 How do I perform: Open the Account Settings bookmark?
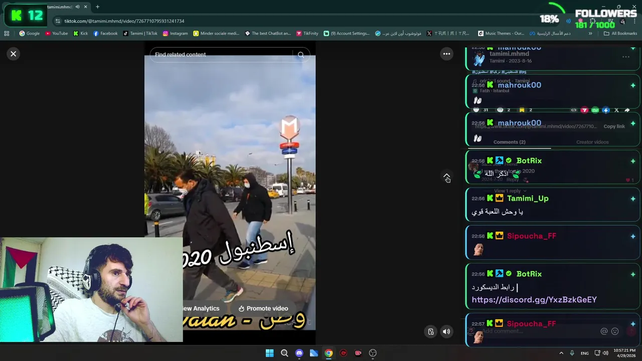click(x=347, y=34)
